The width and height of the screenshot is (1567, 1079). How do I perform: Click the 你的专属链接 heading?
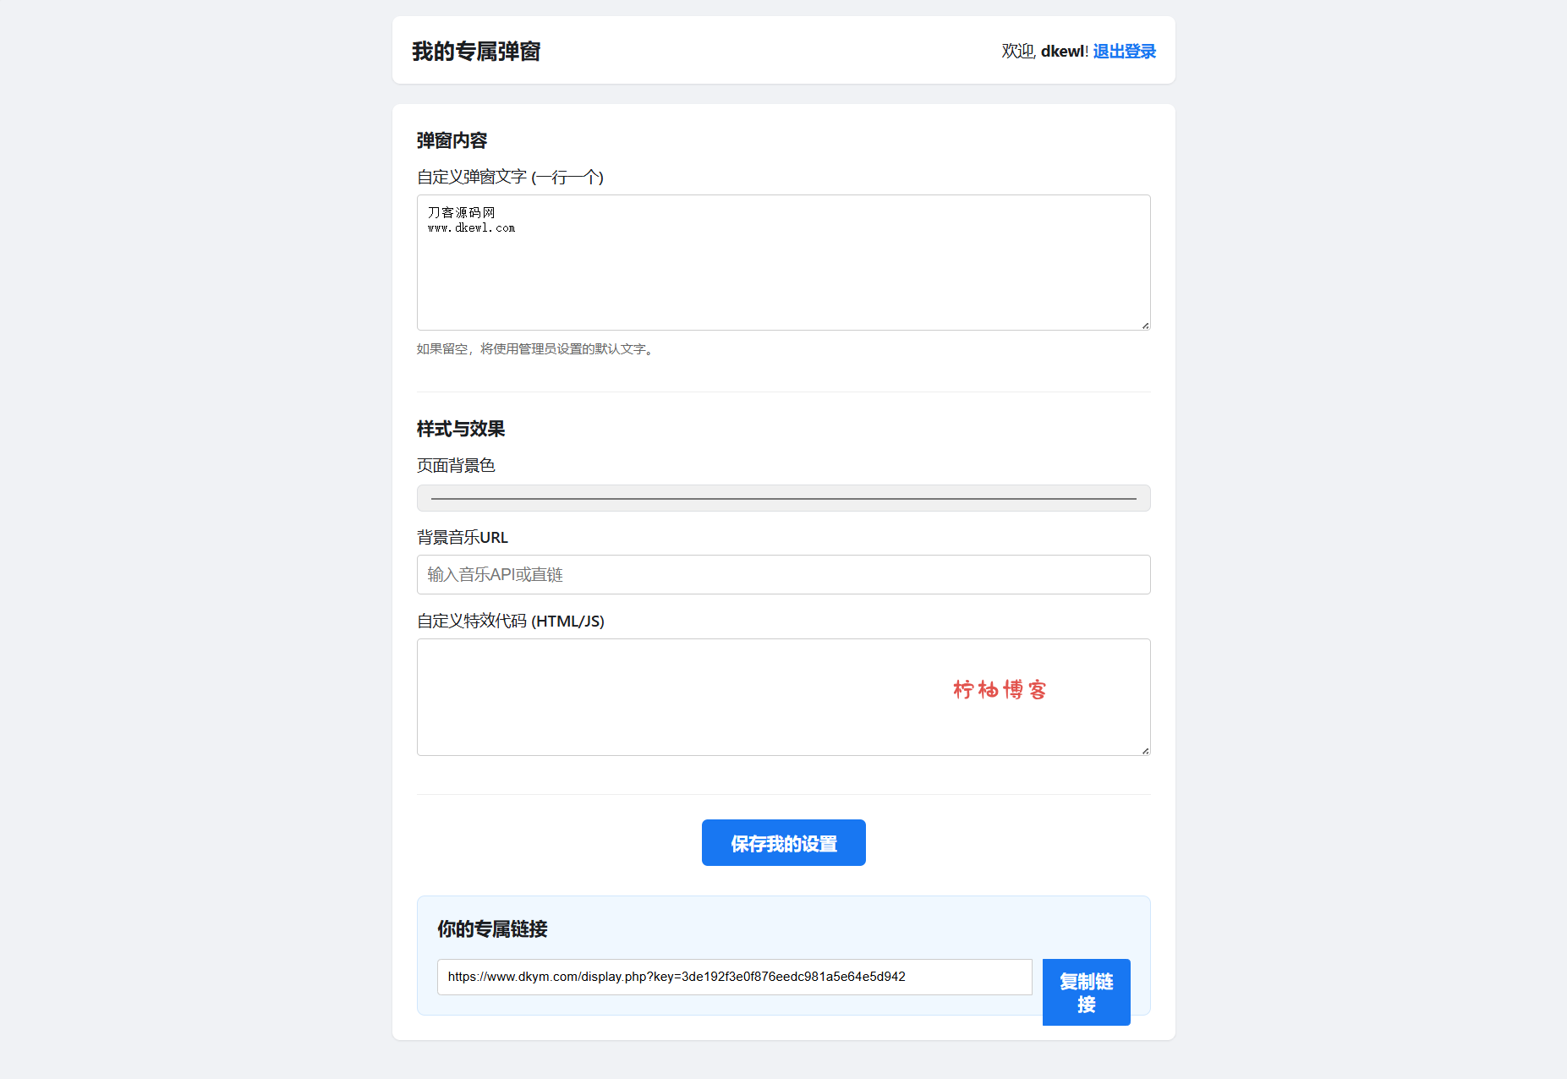tap(492, 929)
